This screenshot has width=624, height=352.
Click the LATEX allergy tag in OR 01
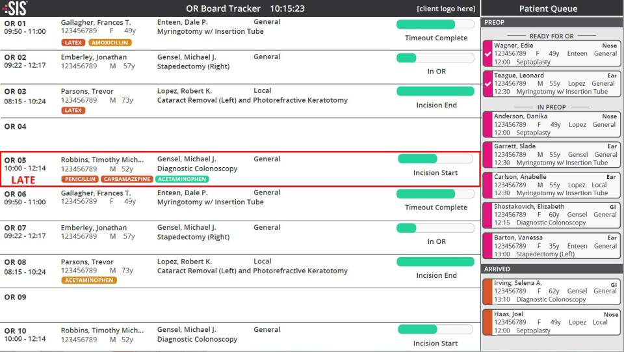pyautogui.click(x=73, y=42)
